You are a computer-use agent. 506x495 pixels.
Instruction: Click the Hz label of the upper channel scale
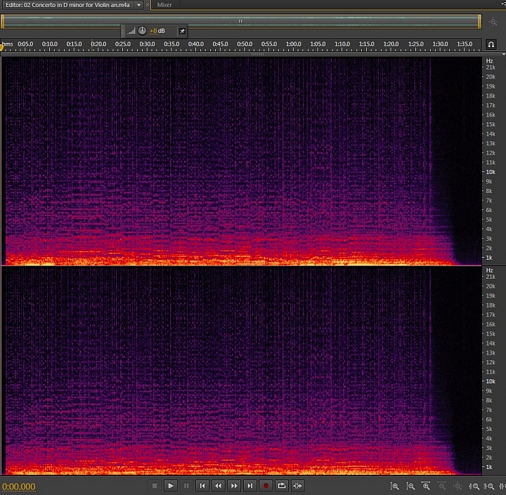490,60
